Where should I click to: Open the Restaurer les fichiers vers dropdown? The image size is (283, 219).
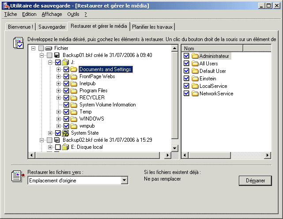click(124, 181)
